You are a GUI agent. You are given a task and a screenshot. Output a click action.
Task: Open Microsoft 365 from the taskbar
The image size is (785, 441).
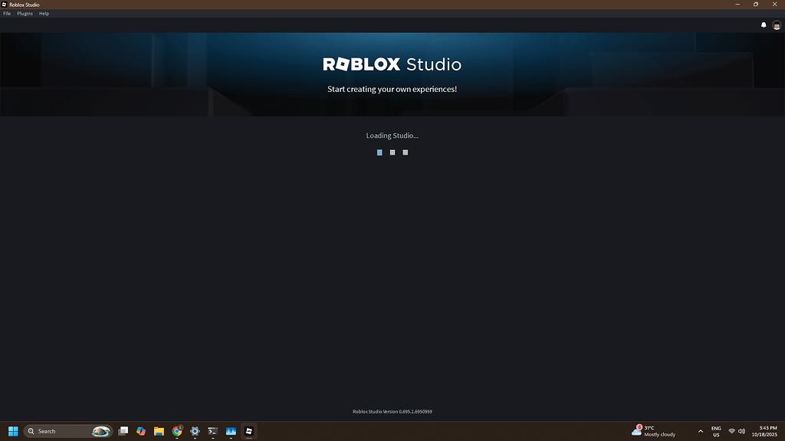(141, 431)
